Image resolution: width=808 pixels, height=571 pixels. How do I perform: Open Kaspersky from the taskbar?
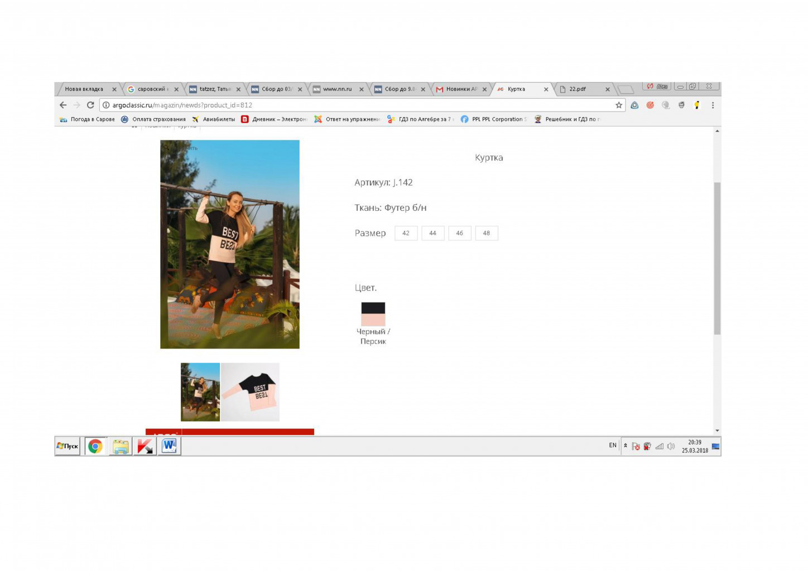pyautogui.click(x=145, y=446)
